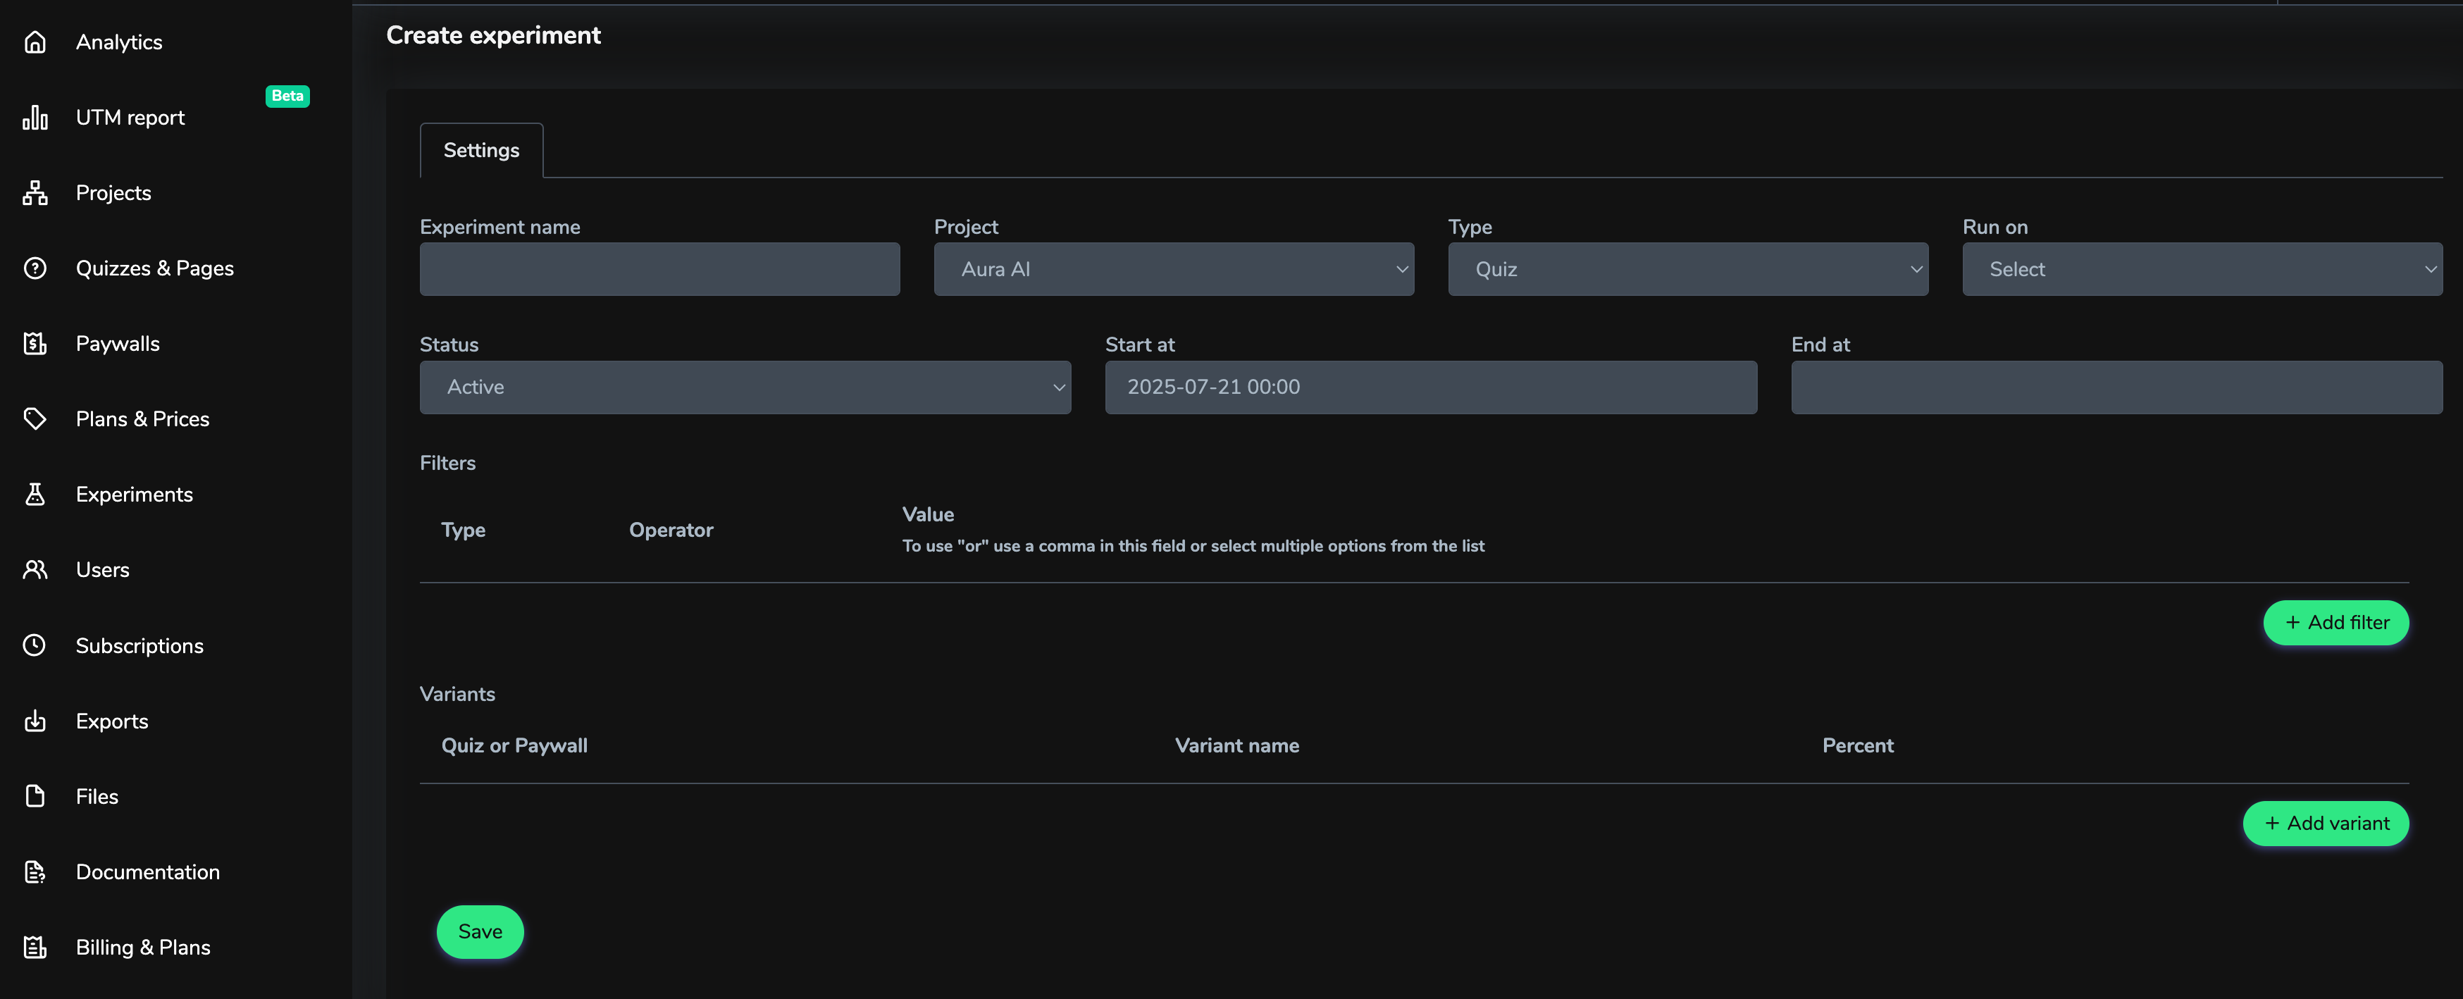Click the Experiments flask icon

(x=35, y=495)
